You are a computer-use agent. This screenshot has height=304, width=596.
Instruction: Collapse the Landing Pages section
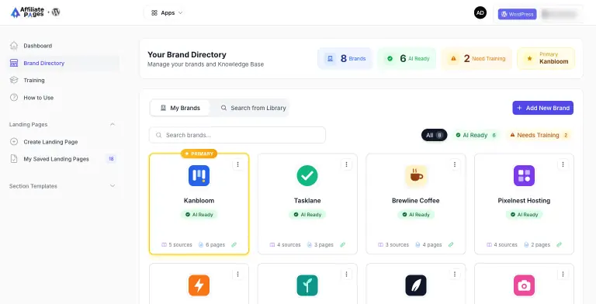112,124
